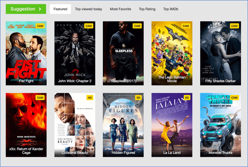
Task: Click HD badge on Collateral Beauty
Action: pyautogui.click(x=90, y=98)
